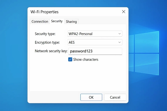Open the WPA2-Personal security type combo box
The height and width of the screenshot is (111, 167).
tap(95, 34)
